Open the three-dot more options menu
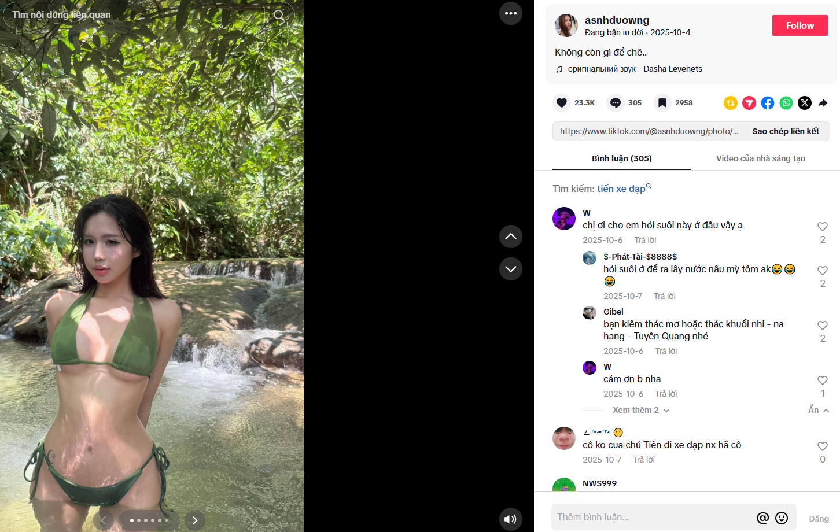This screenshot has width=840, height=532. (511, 13)
